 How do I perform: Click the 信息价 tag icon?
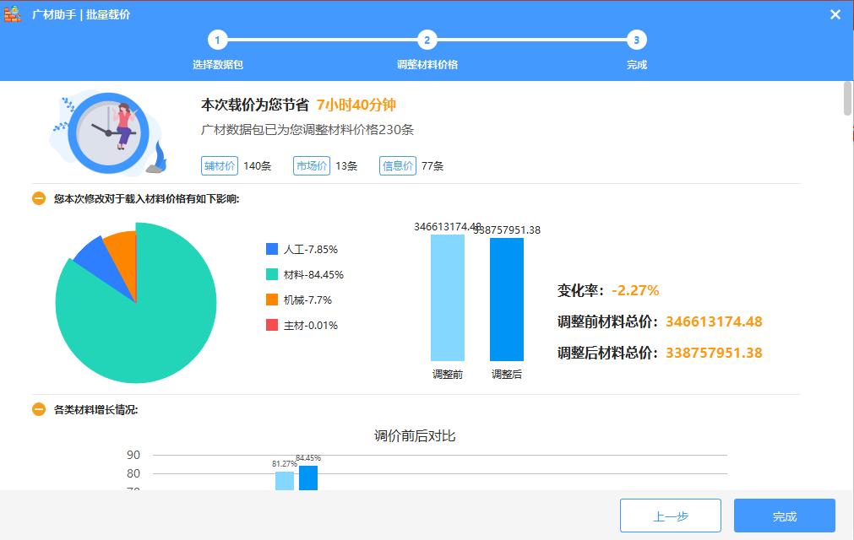(x=397, y=165)
